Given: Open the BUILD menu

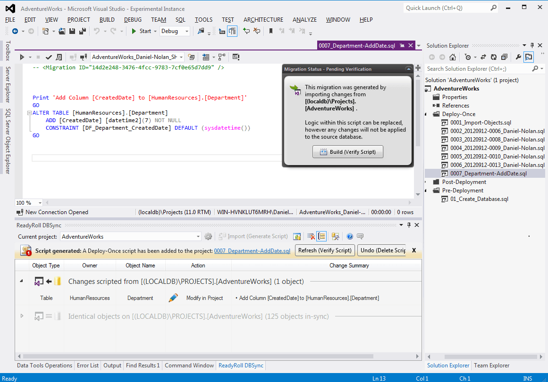Looking at the screenshot, I should [107, 19].
